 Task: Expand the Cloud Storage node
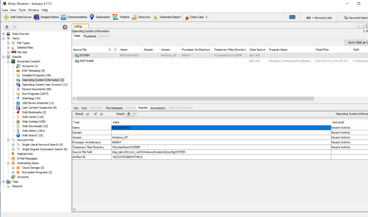tap(13, 168)
